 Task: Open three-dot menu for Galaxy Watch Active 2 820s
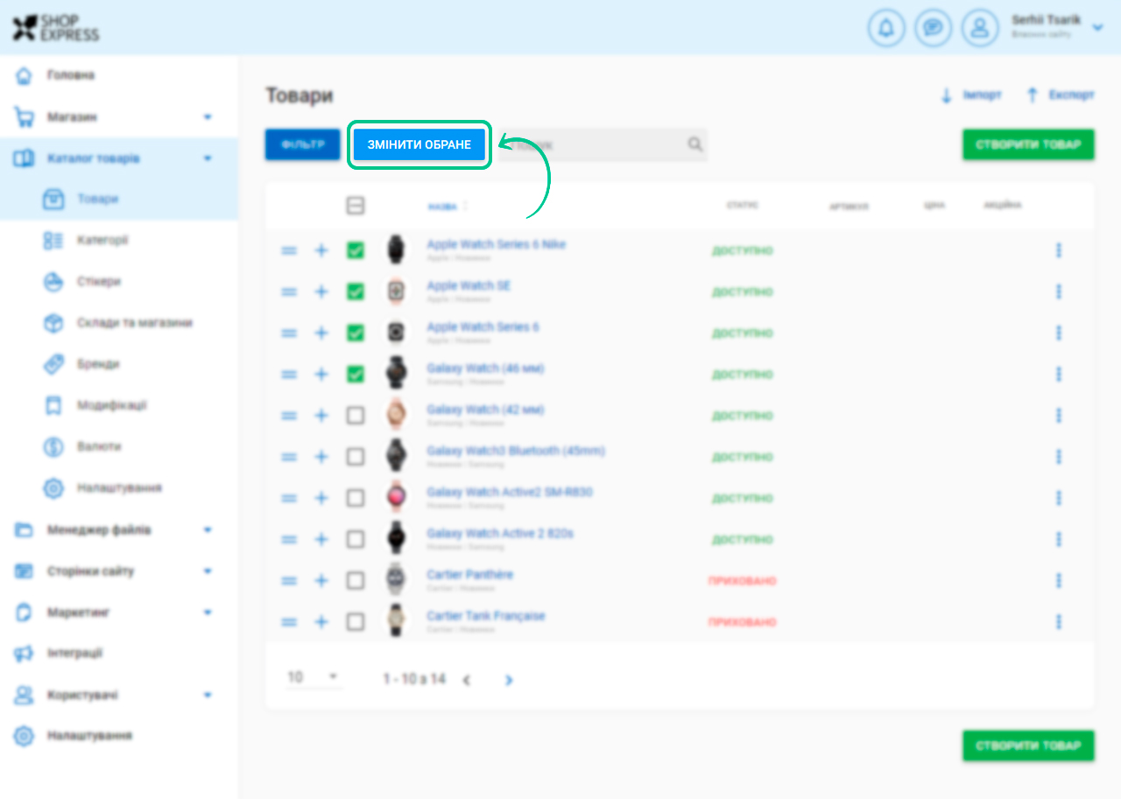[x=1059, y=539]
